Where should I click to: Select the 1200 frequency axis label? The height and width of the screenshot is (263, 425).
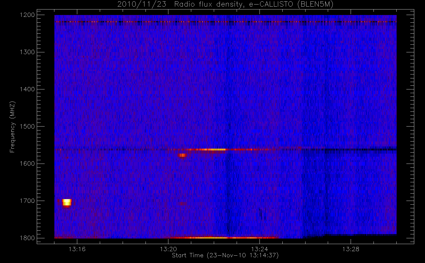click(27, 15)
